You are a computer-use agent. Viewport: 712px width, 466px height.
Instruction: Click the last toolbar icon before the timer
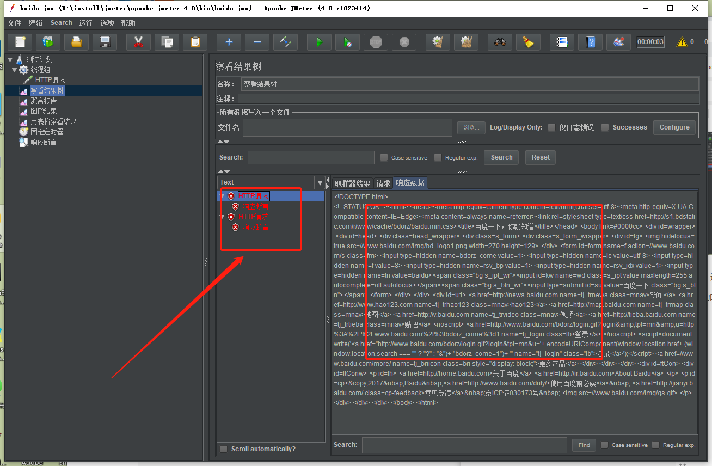click(x=618, y=42)
